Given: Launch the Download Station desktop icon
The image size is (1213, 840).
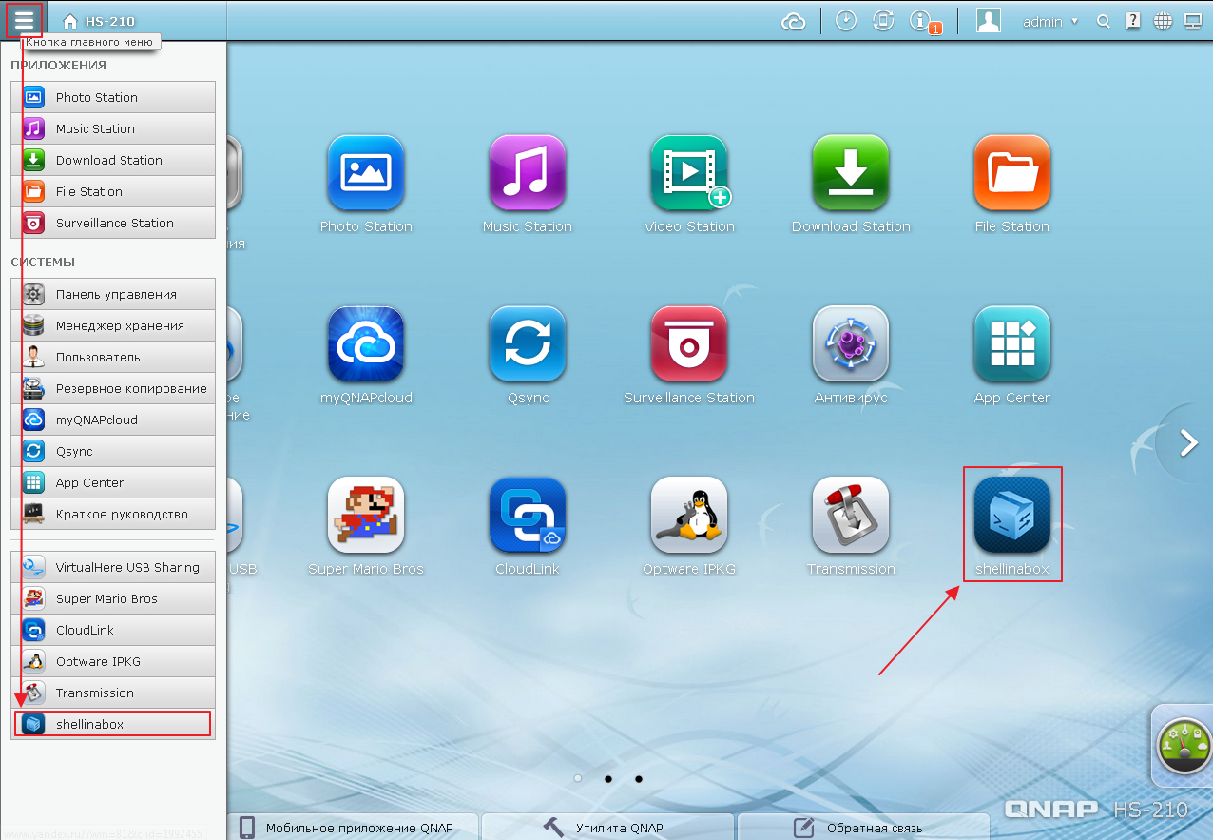Looking at the screenshot, I should (x=851, y=173).
